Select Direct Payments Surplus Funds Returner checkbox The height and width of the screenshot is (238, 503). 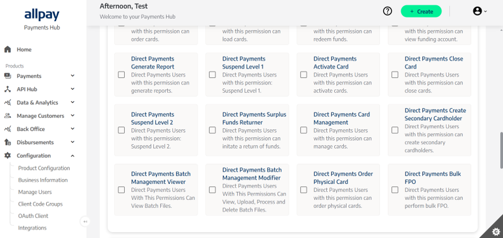pos(212,130)
